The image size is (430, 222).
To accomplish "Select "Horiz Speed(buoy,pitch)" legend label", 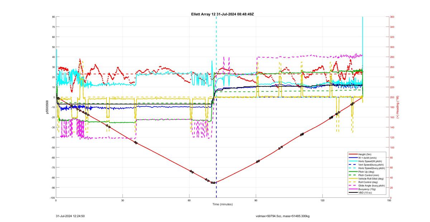I will tap(372, 168).
